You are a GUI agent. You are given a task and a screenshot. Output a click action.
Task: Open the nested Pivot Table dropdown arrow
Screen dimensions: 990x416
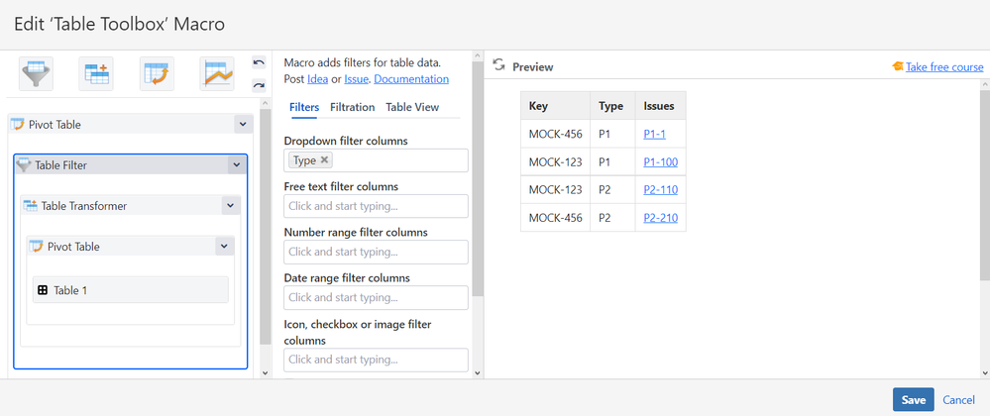tap(224, 247)
